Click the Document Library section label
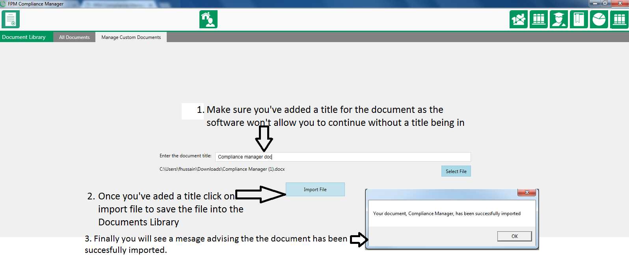 (x=24, y=37)
